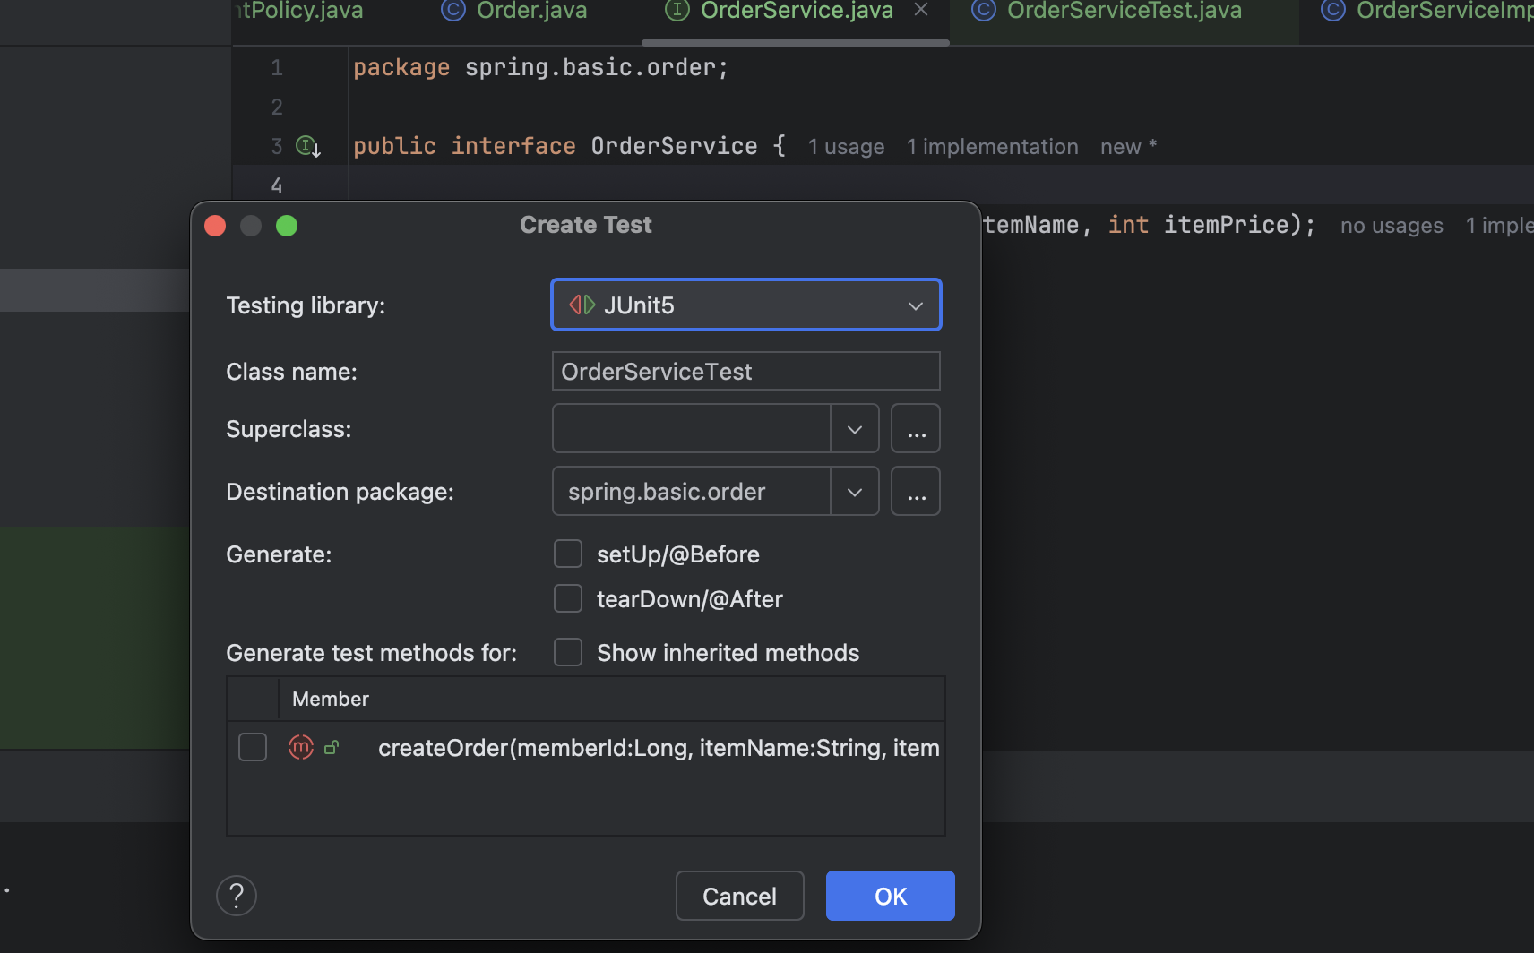The image size is (1534, 953).
Task: Click the JUnit5 library icon in Testing library field
Action: click(582, 305)
